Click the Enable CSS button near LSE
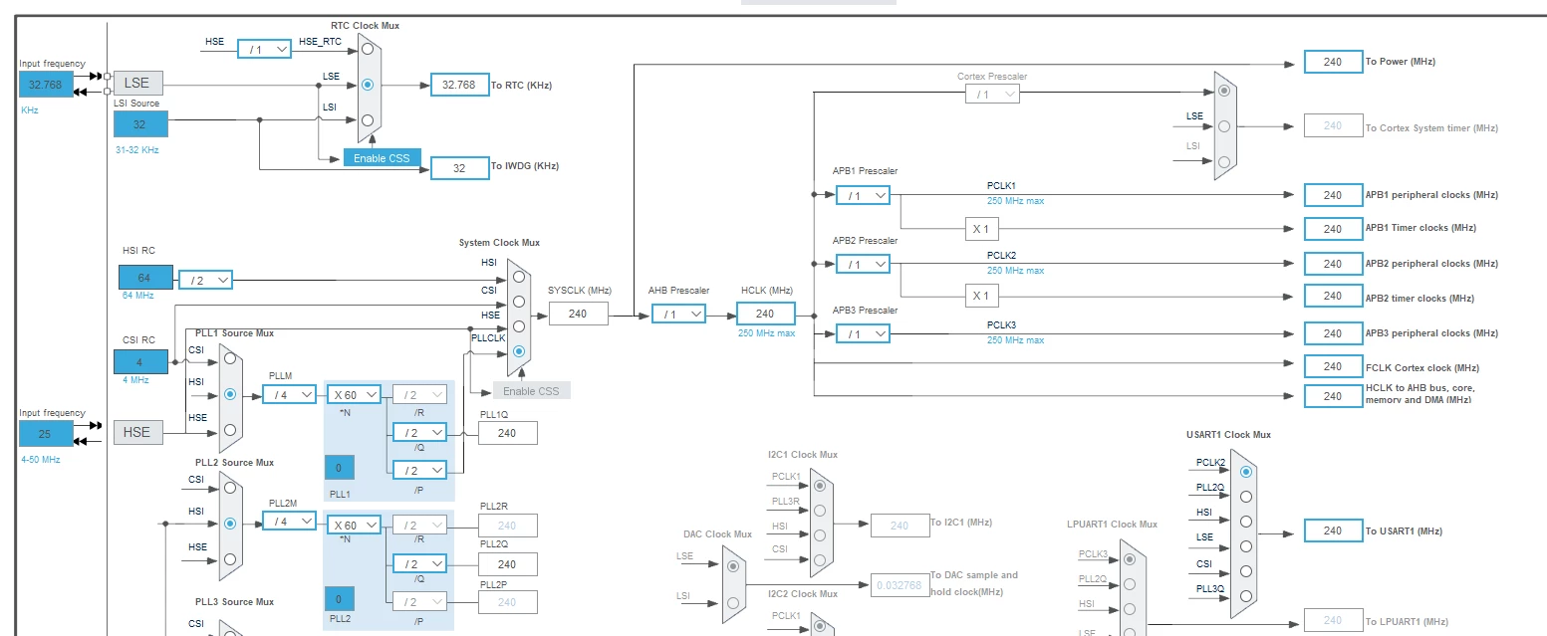The width and height of the screenshot is (1547, 636). pyautogui.click(x=382, y=158)
